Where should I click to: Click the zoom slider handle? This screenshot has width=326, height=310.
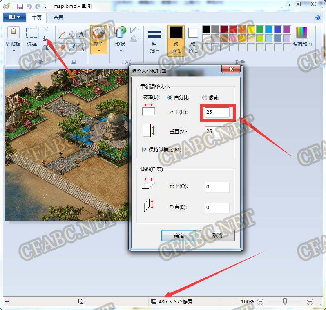(x=285, y=301)
